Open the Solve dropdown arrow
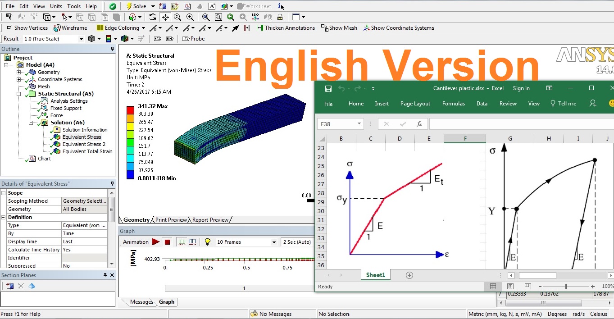 (x=153, y=6)
